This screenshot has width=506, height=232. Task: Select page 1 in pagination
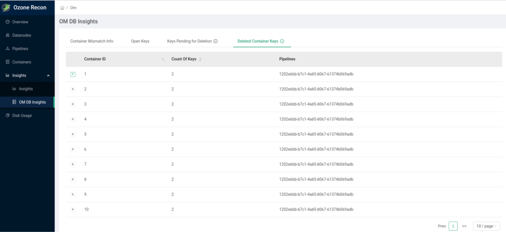[x=453, y=226]
